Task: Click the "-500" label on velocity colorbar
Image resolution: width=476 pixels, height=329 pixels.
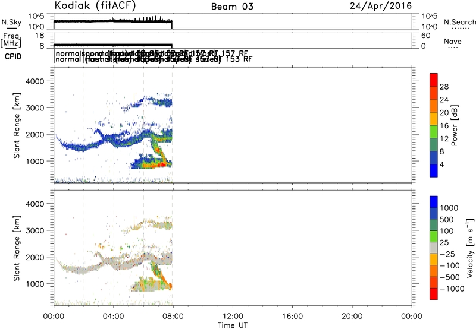Action: coord(450,277)
